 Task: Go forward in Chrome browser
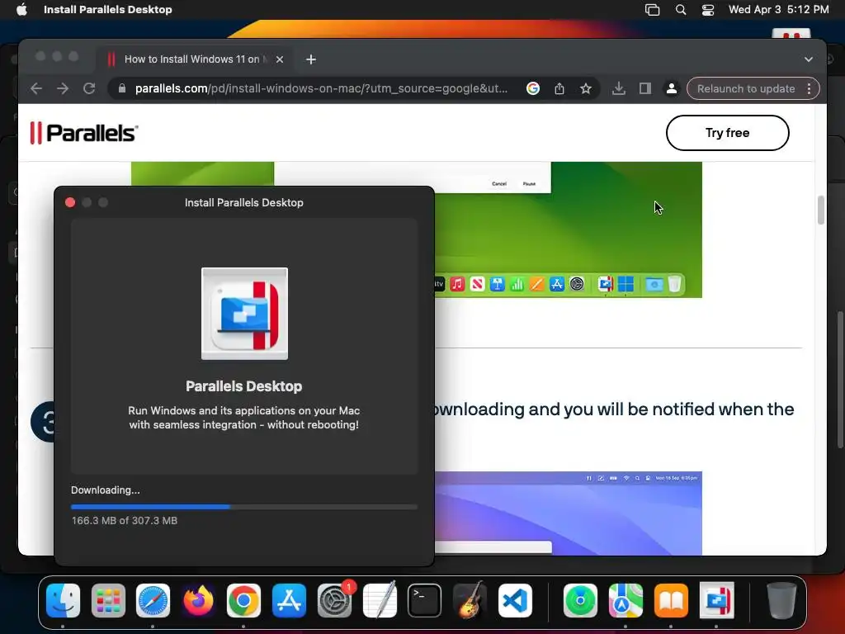(x=63, y=88)
